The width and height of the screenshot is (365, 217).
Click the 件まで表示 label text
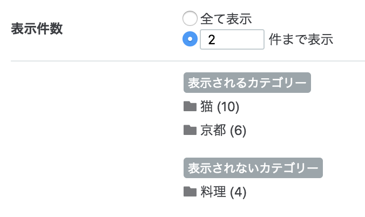point(301,39)
